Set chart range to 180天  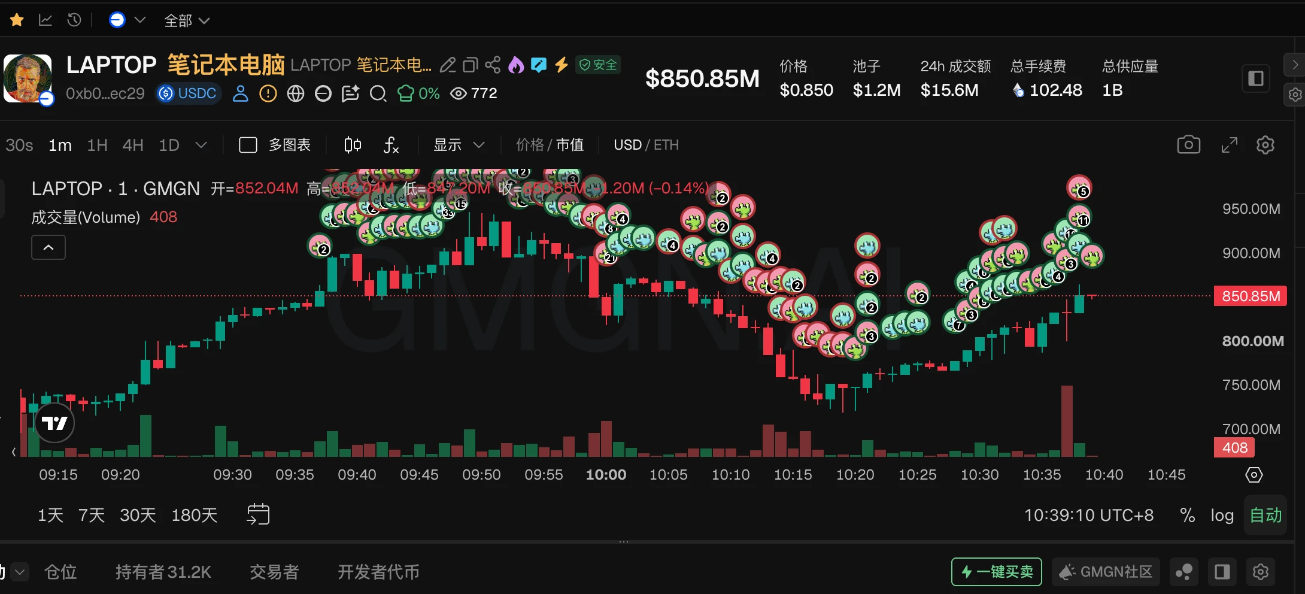(x=194, y=515)
